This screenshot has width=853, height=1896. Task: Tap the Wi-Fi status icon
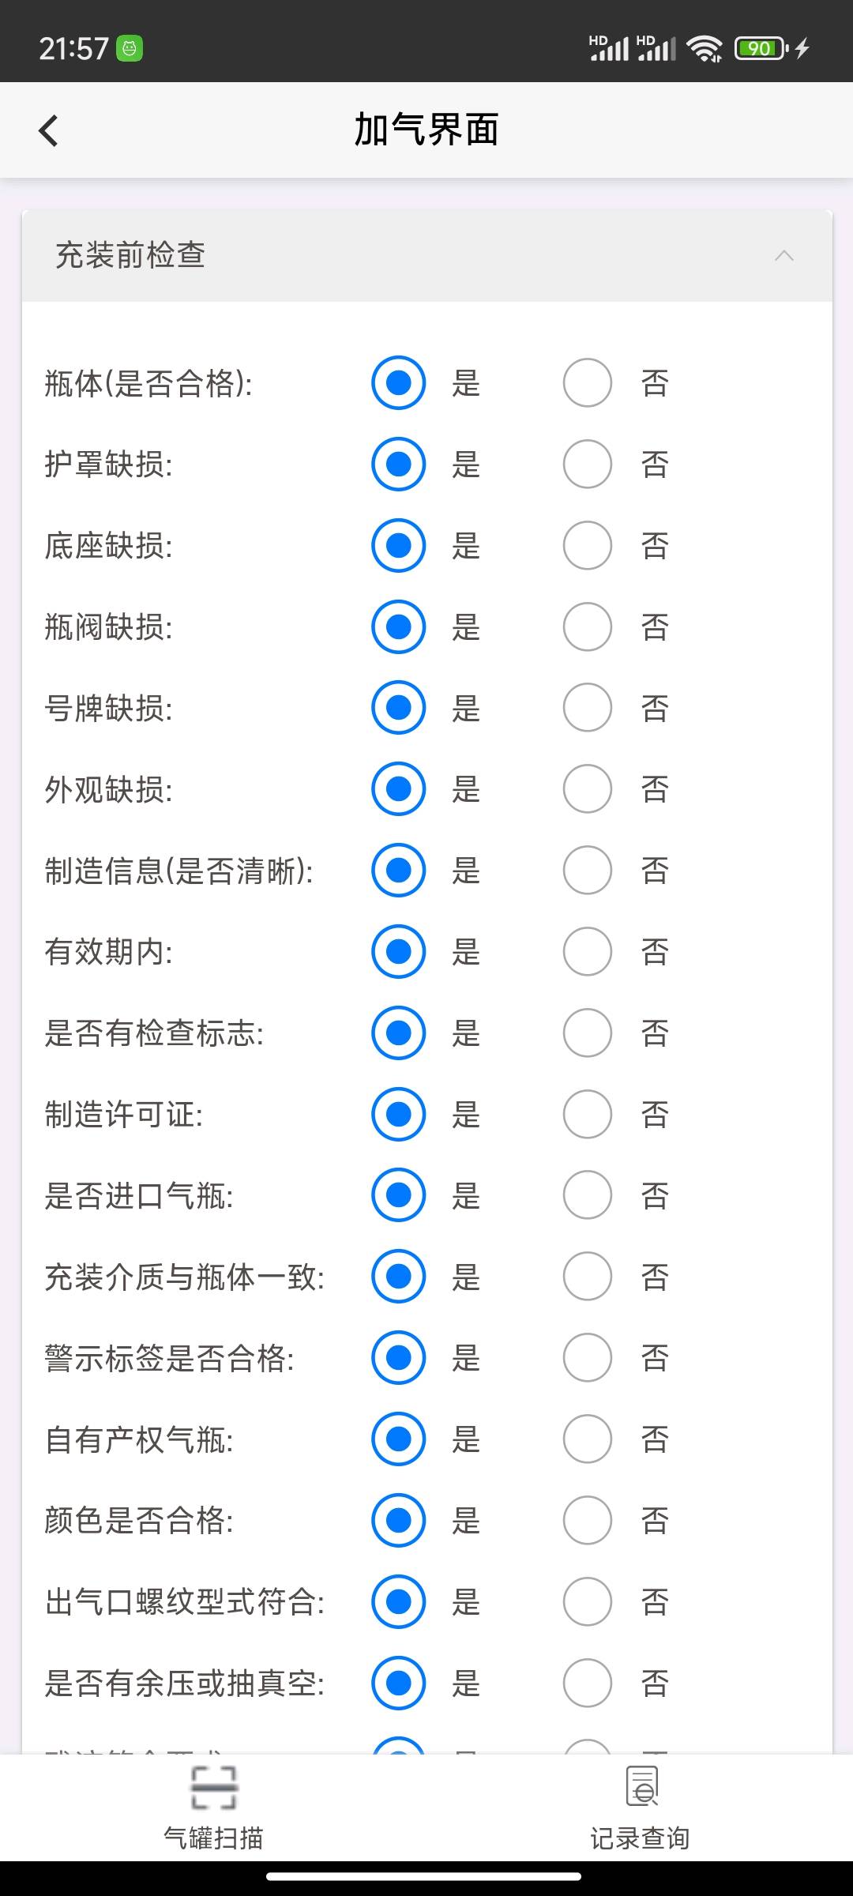click(x=705, y=49)
